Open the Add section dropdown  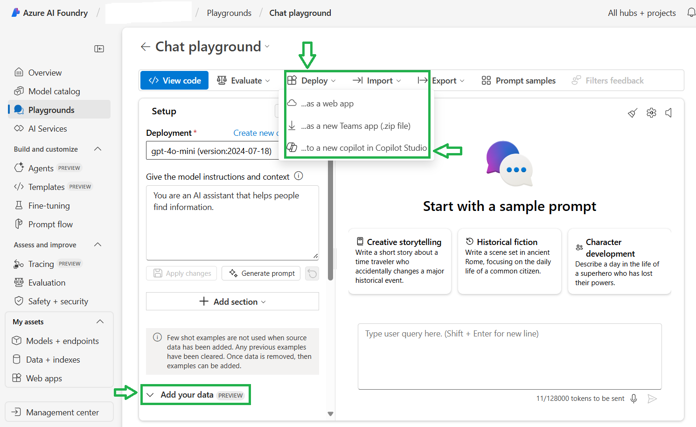click(x=232, y=301)
